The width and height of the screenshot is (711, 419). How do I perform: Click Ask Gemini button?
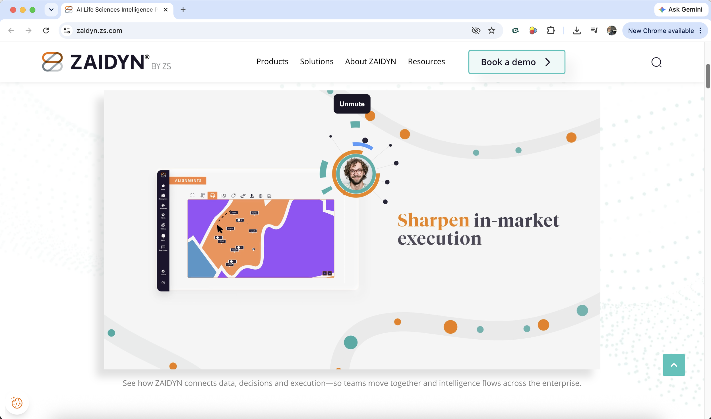pyautogui.click(x=681, y=10)
